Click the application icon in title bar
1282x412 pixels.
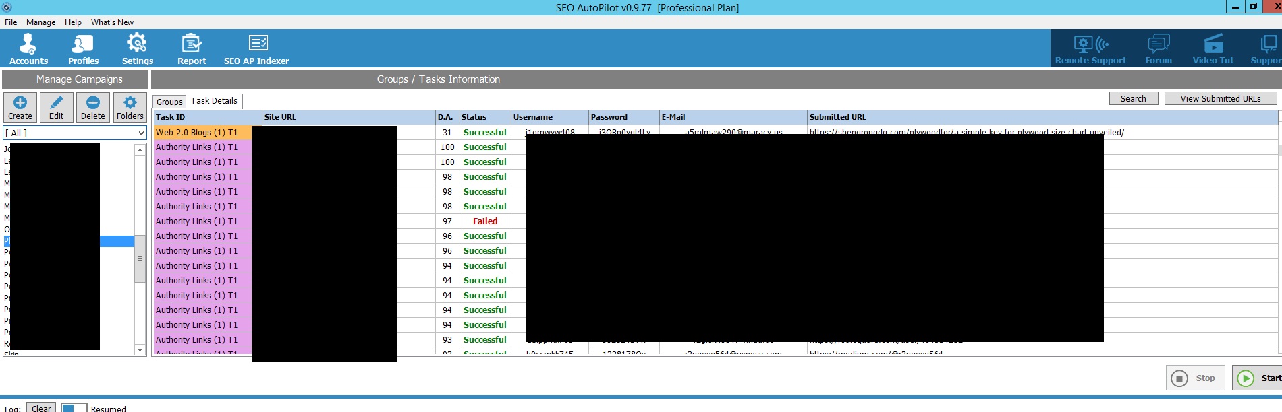click(7, 7)
